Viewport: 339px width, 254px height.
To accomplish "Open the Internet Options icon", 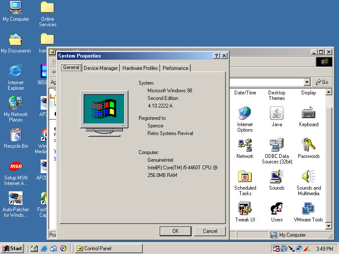I will point(245,113).
